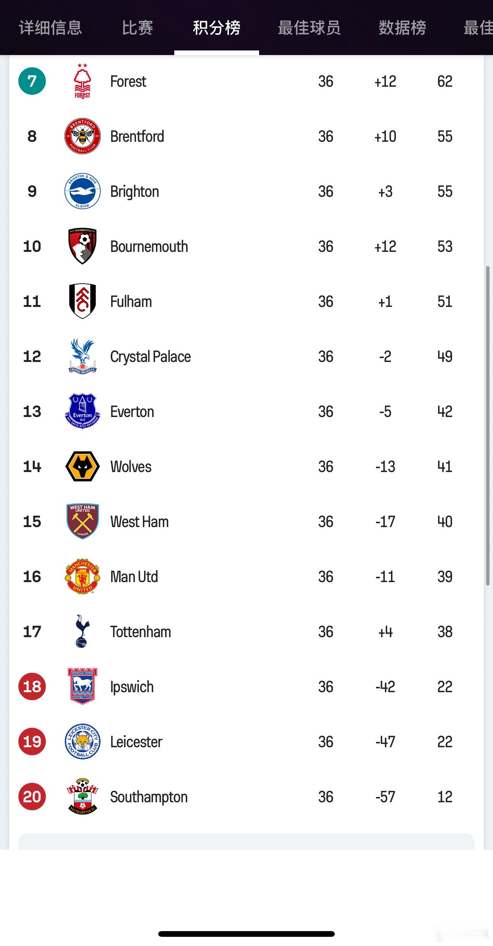The height and width of the screenshot is (946, 493).
Task: Tap the Wolves wolf-head badge
Action: tap(82, 466)
